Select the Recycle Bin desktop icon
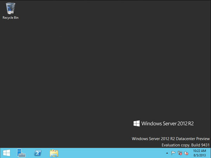Viewport: 211px width, 158px height. tap(11, 11)
